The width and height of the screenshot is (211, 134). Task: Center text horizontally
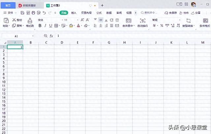pyautogui.click(x=101, y=26)
